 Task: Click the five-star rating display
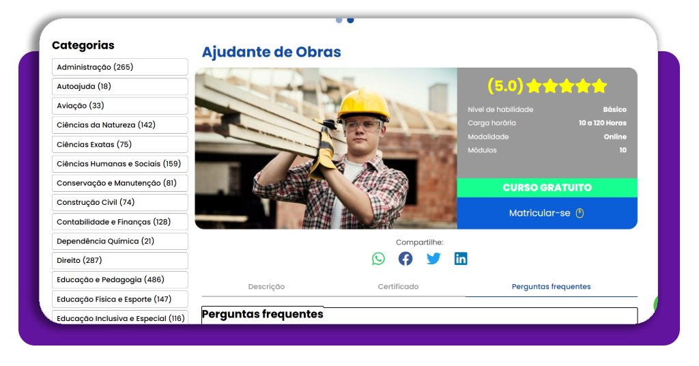(x=566, y=85)
